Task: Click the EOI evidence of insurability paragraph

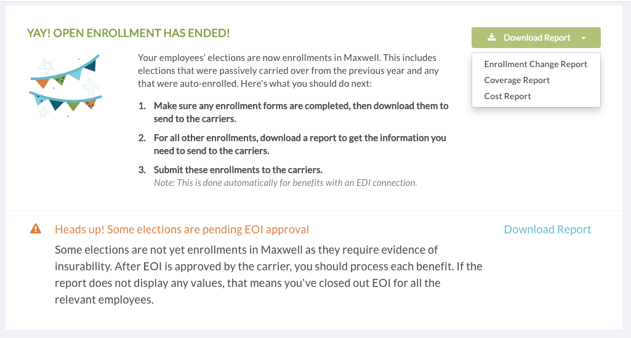Action: click(268, 275)
